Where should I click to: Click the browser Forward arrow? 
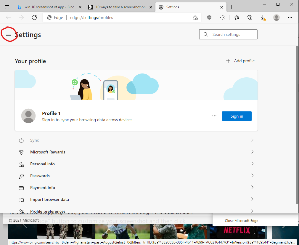coord(21,17)
